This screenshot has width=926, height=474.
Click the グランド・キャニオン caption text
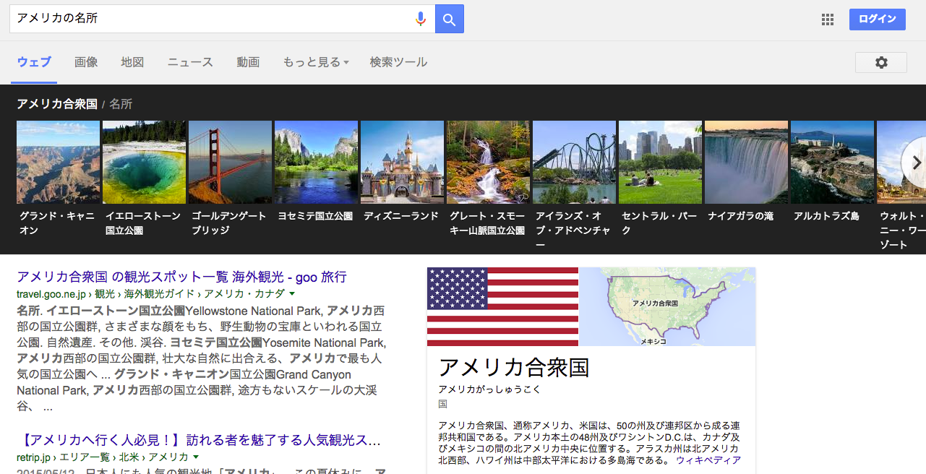point(56,223)
